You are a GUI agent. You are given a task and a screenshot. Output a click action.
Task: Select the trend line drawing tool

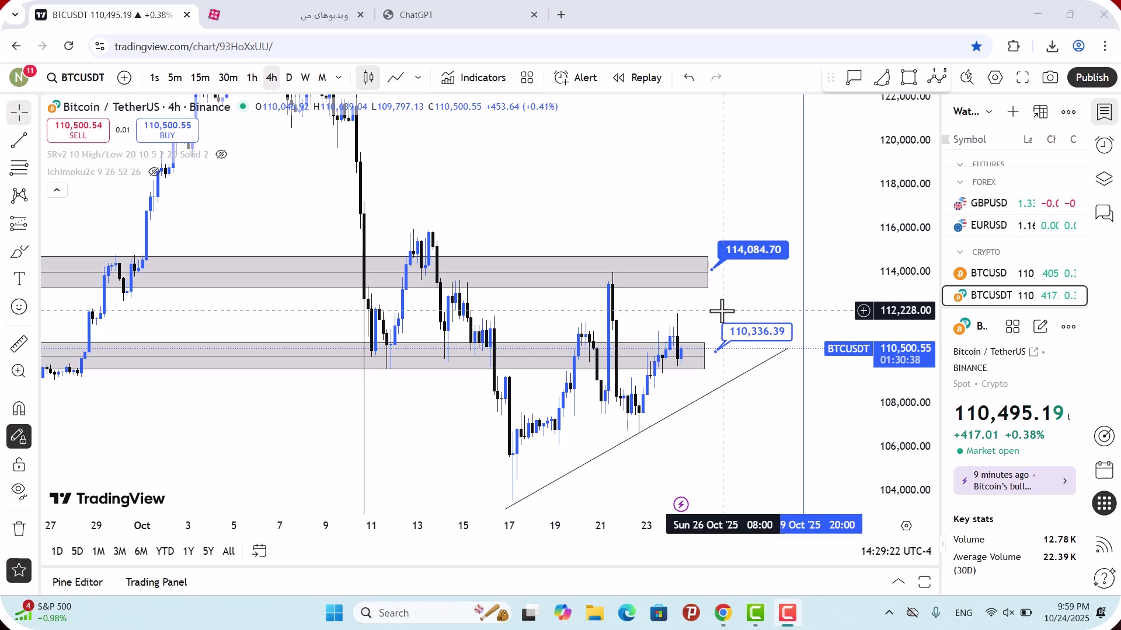tap(19, 140)
